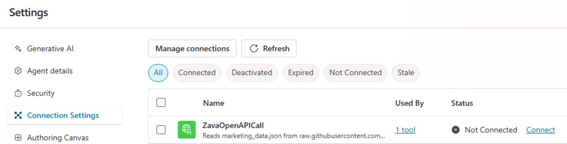Filter by Stale connections
Screen dimensions: 567x144
(x=406, y=73)
